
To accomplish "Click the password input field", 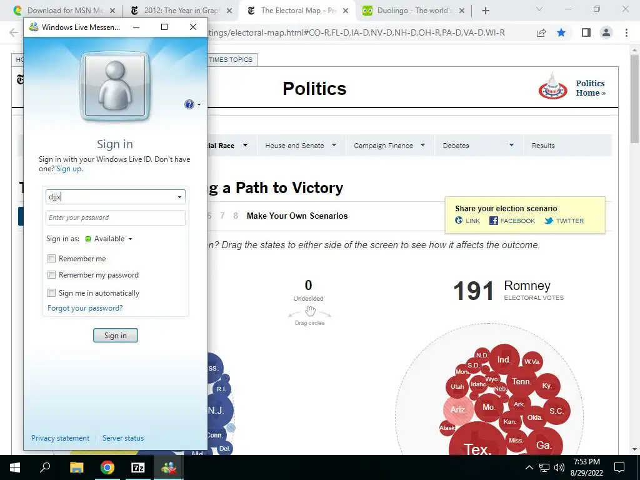I will (x=116, y=218).
